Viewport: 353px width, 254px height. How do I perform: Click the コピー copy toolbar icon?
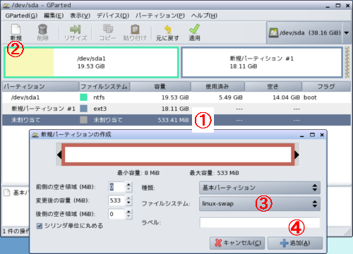coord(108,29)
